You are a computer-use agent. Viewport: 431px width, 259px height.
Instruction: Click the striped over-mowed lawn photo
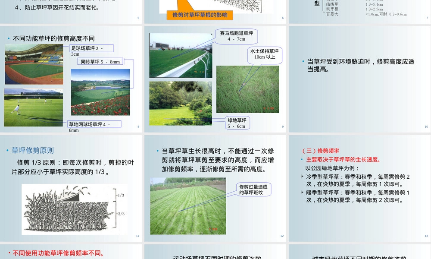point(188,206)
